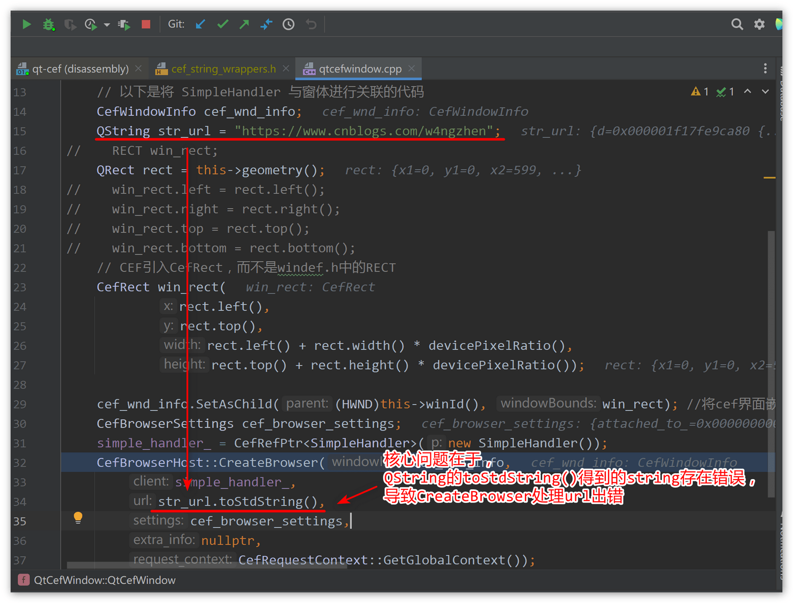Close the qtcefwindow.cpp tab
The image size is (793, 603).
click(x=411, y=69)
